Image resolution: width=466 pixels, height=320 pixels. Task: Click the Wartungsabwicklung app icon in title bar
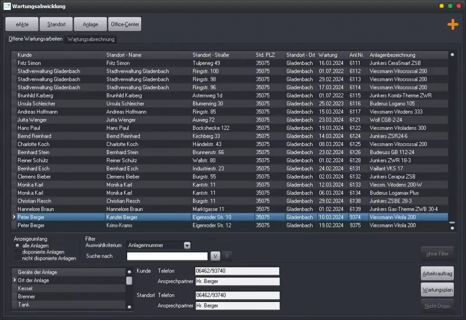[x=7, y=6]
